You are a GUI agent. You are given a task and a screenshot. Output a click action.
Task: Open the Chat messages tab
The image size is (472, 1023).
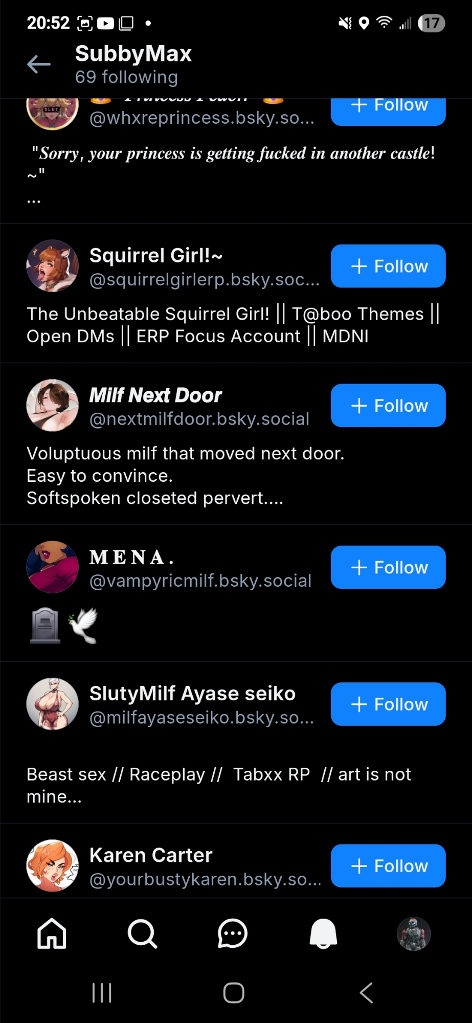(233, 933)
